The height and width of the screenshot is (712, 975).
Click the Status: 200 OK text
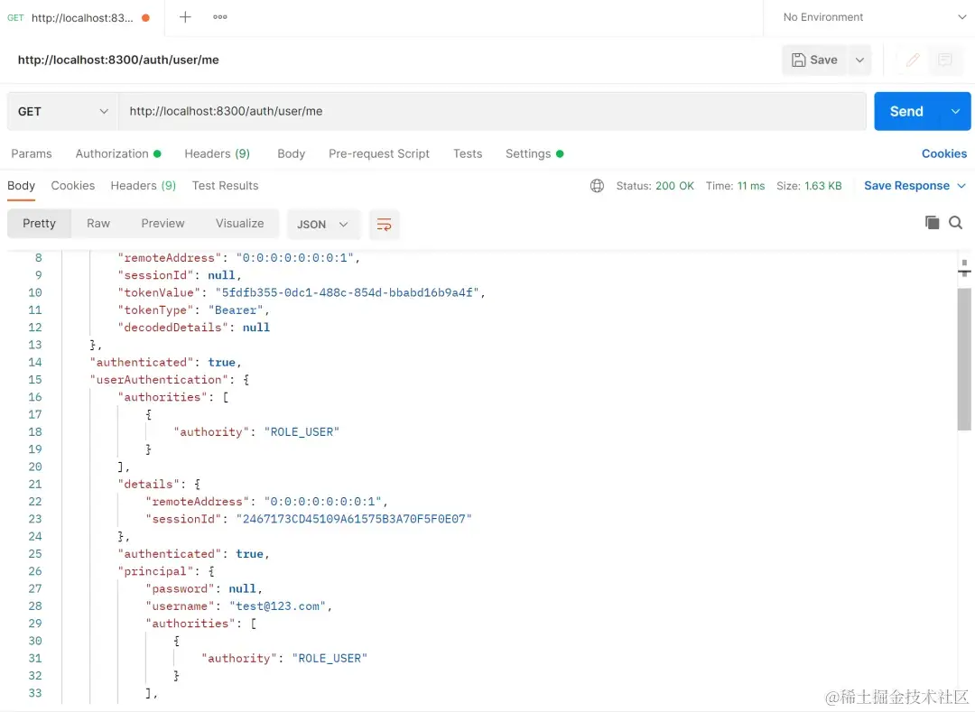pos(655,186)
